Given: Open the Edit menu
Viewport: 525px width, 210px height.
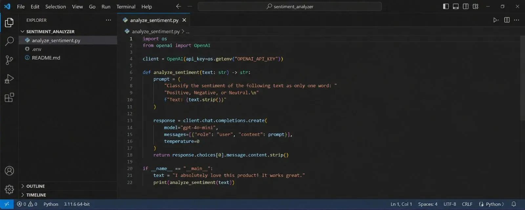Looking at the screenshot, I should (35, 7).
